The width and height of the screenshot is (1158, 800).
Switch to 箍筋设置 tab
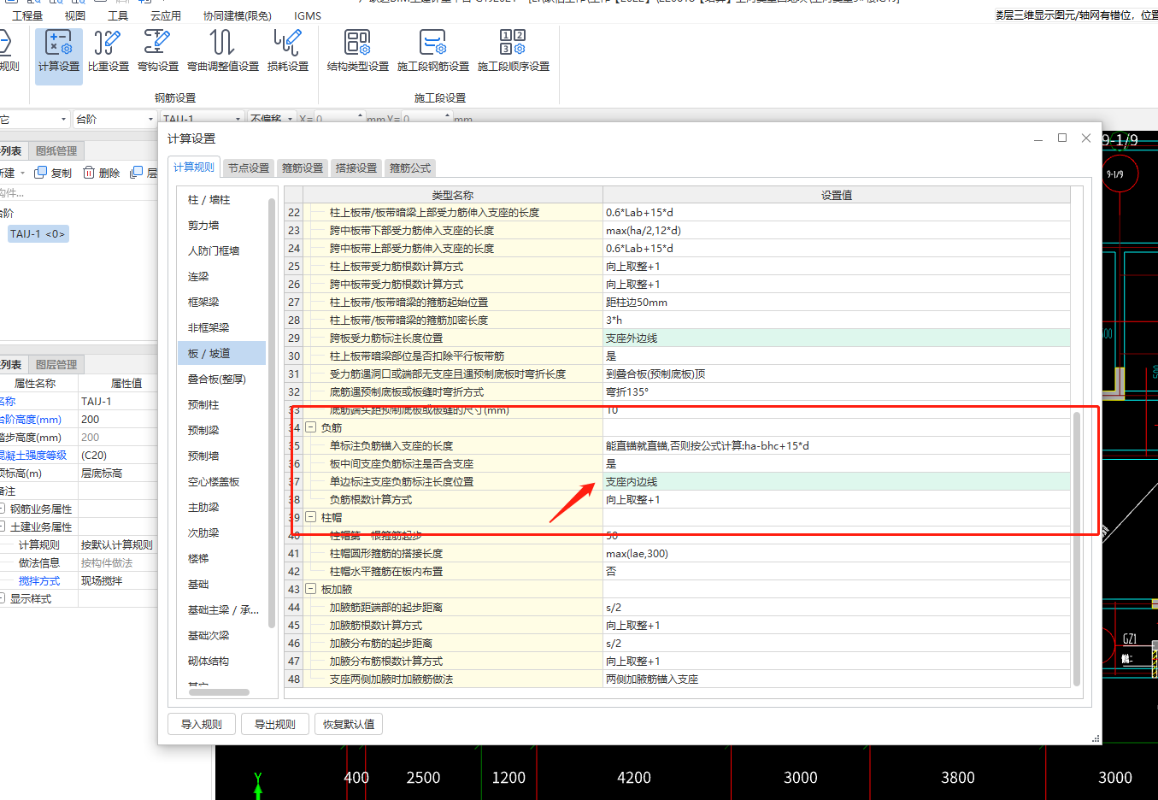[x=303, y=168]
